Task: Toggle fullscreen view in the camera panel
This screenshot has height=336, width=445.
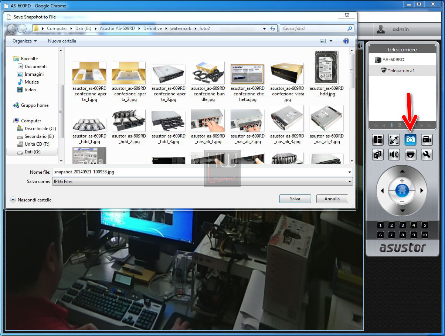Action: pyautogui.click(x=394, y=140)
